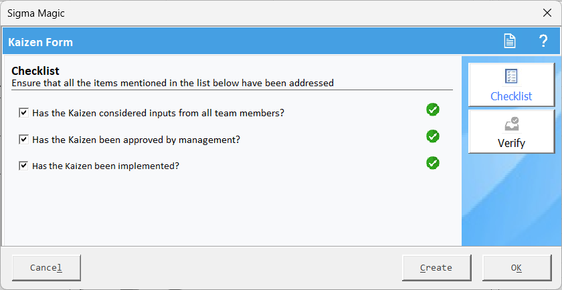Click green check icon for Kaizen implemented question

(x=433, y=163)
